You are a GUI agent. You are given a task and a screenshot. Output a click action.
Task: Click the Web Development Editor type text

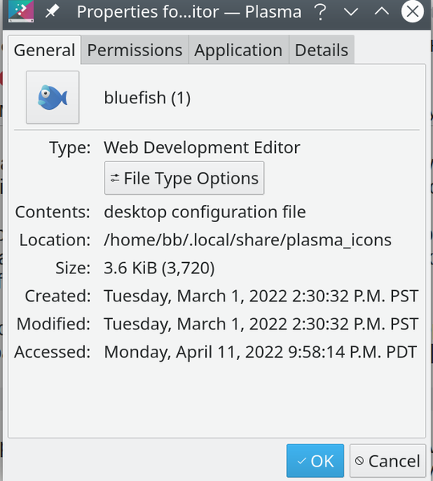tap(202, 148)
